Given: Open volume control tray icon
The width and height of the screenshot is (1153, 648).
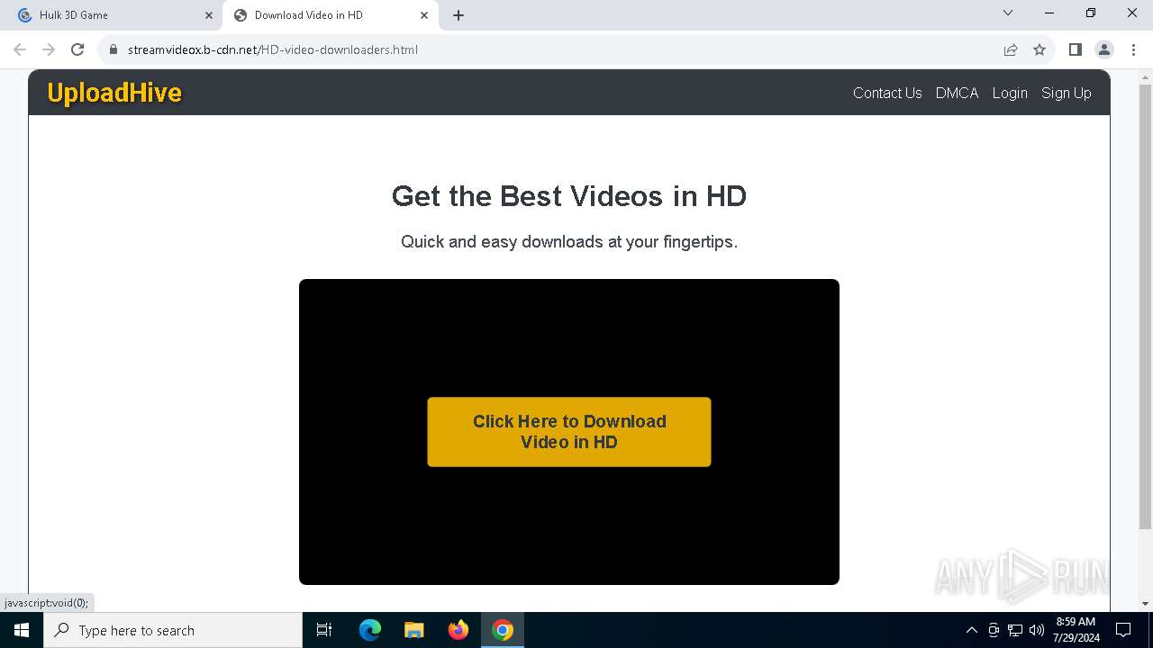Looking at the screenshot, I should coord(1037,630).
